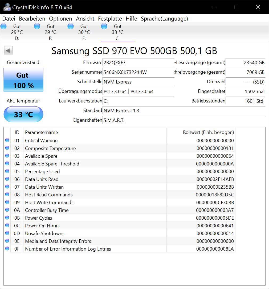Click the previous disk arrow button
The image size is (269, 289).
pyautogui.click(x=8, y=50)
